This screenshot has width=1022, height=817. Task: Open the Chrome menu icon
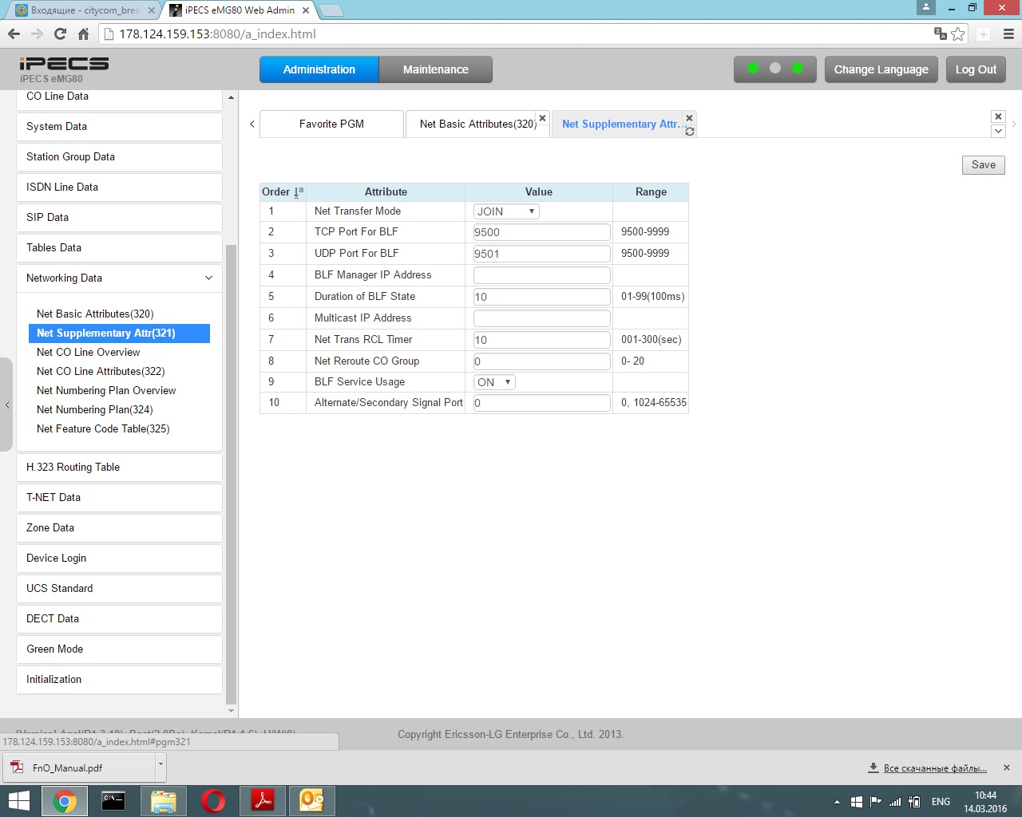1008,34
